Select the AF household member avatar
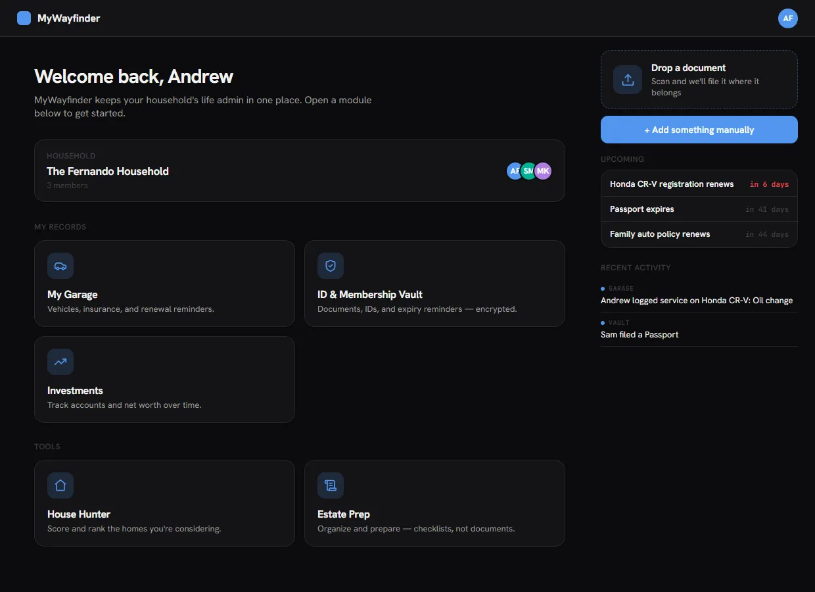This screenshot has width=815, height=592. (x=513, y=171)
